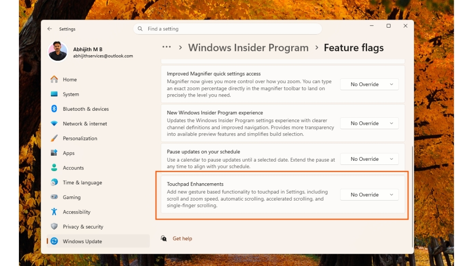Open Personalization settings
The height and width of the screenshot is (266, 473).
click(x=98, y=138)
